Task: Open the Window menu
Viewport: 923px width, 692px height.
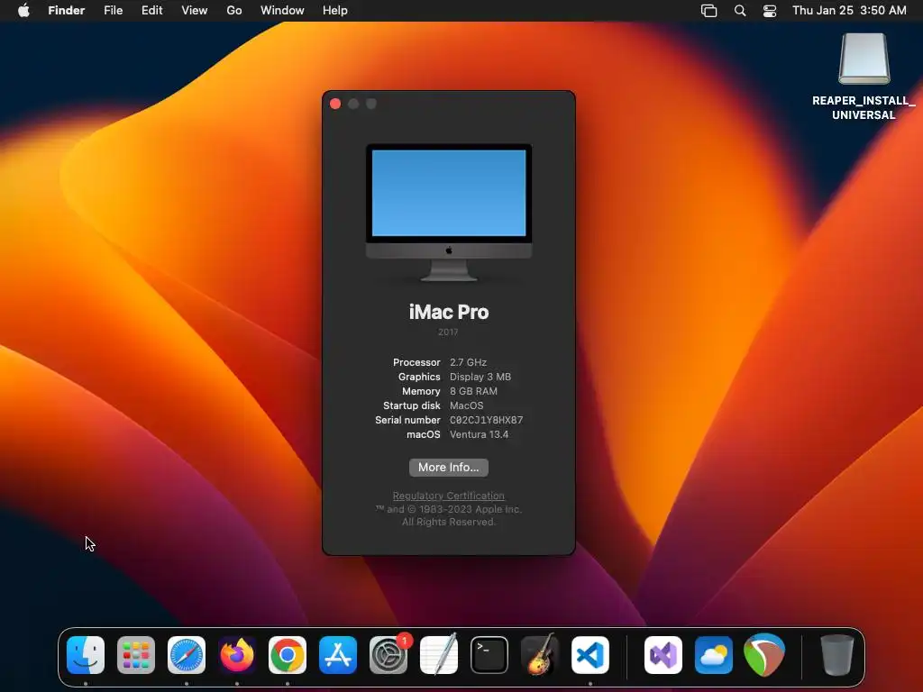Action: coord(282,11)
